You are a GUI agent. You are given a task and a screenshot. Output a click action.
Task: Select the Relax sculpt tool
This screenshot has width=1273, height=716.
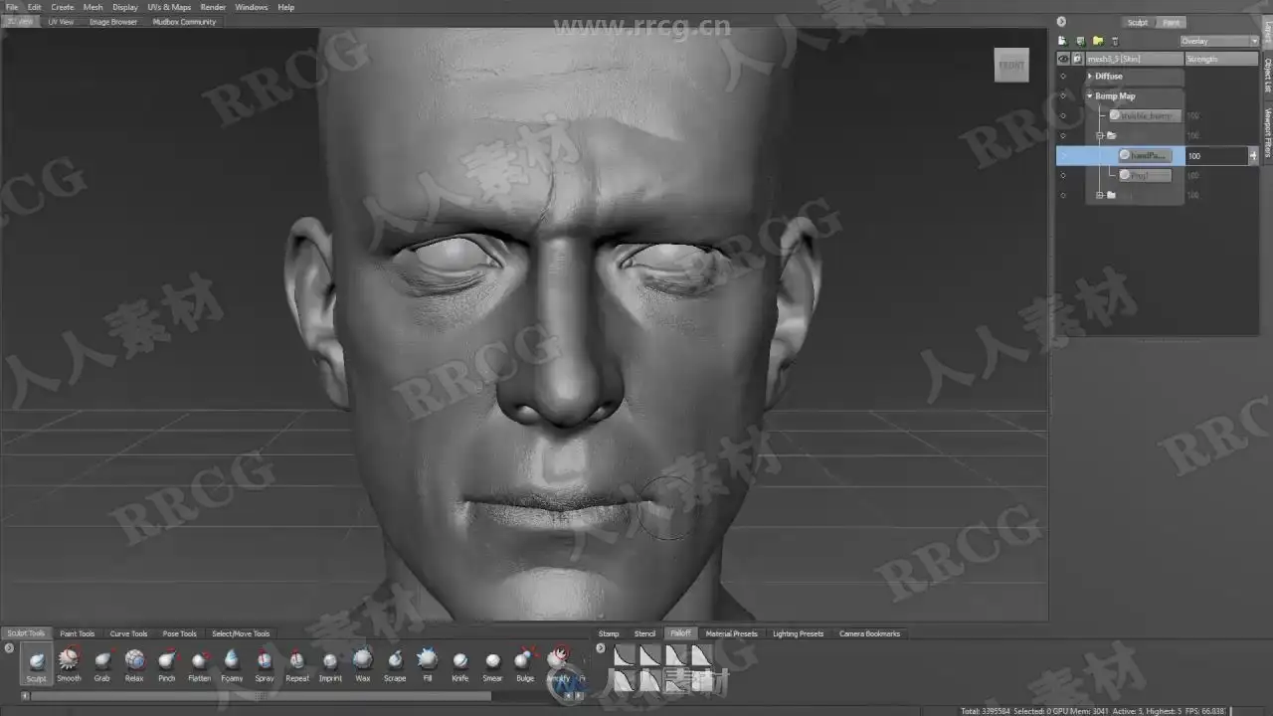[134, 663]
